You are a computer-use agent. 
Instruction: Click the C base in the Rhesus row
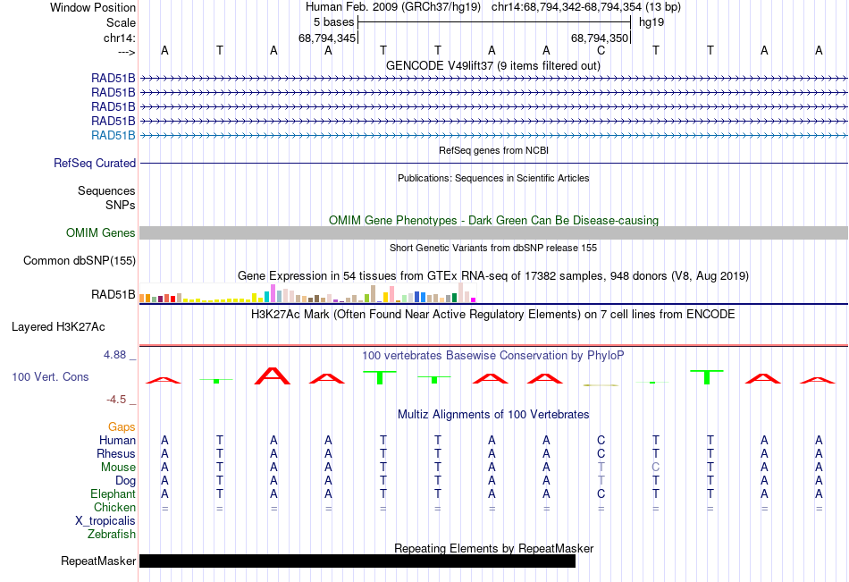point(601,453)
